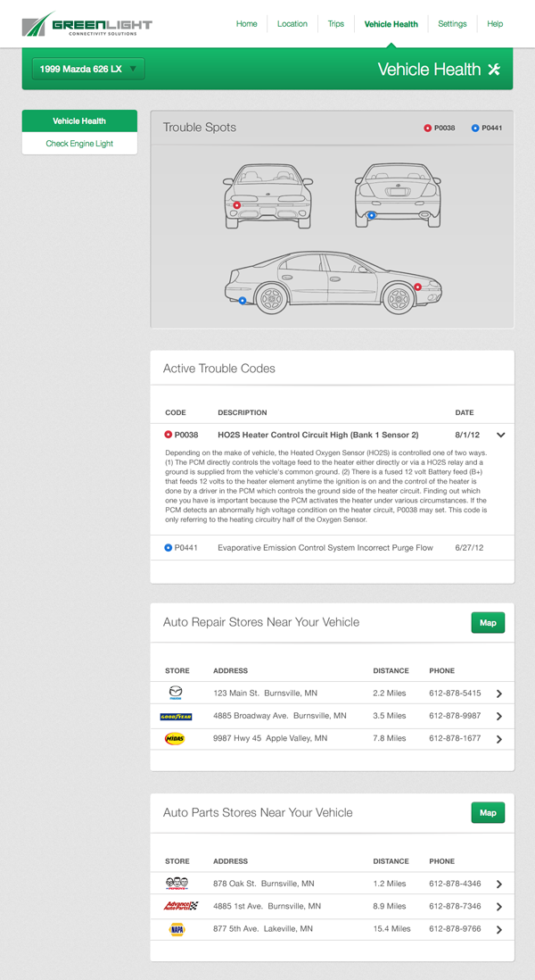
Task: Click the blue trouble marker on the rear car view
Action: [372, 215]
